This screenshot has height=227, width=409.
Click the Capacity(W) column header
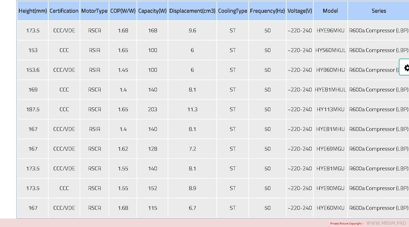[152, 11]
